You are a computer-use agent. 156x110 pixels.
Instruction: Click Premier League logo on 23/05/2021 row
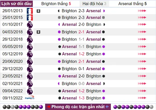(x=30, y=76)
